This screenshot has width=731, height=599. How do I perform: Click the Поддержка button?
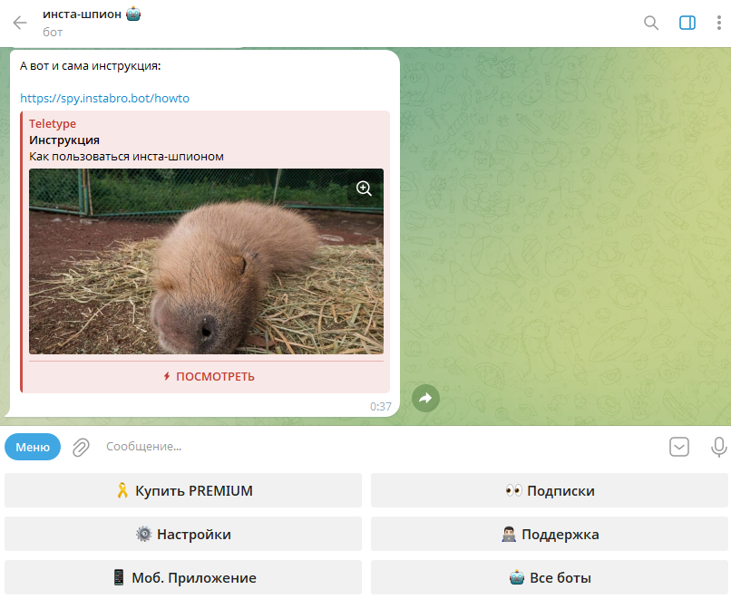pos(550,535)
